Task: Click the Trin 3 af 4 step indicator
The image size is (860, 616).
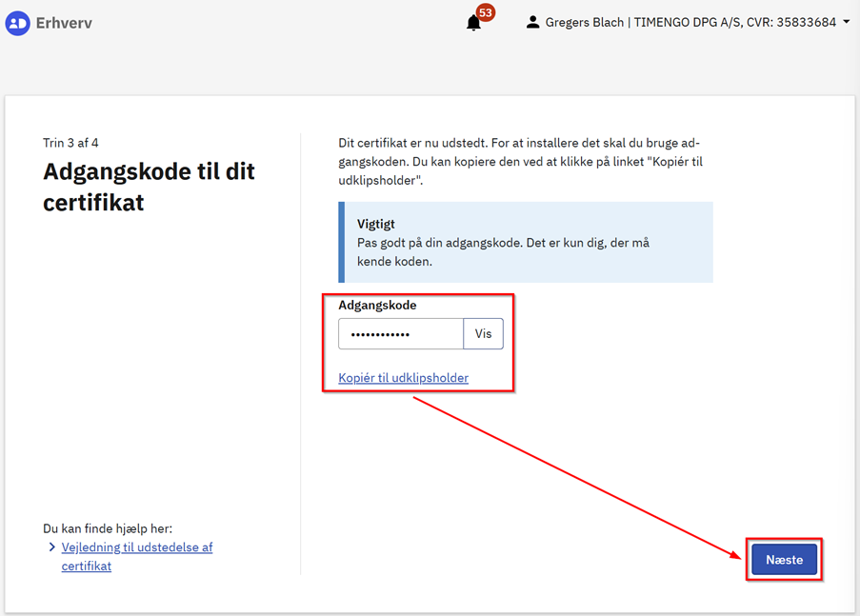Action: 70,143
